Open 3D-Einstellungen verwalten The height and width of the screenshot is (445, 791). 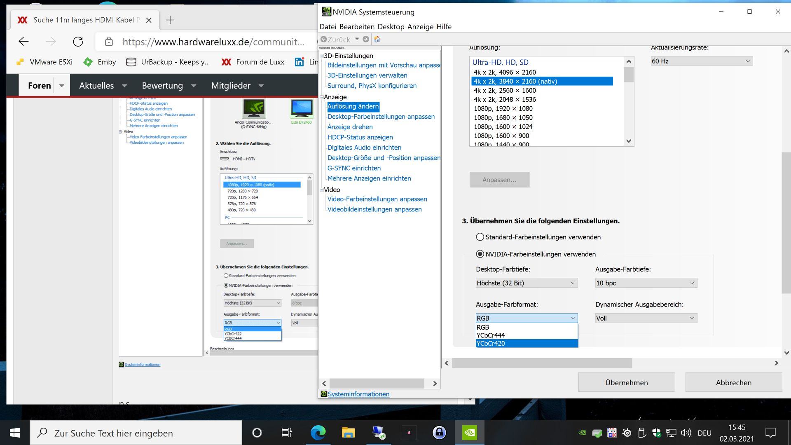[367, 75]
